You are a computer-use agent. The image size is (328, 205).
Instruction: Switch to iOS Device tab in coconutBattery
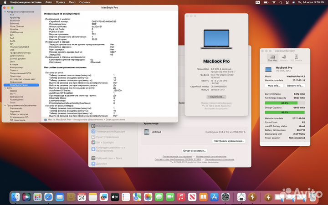[x=296, y=58]
